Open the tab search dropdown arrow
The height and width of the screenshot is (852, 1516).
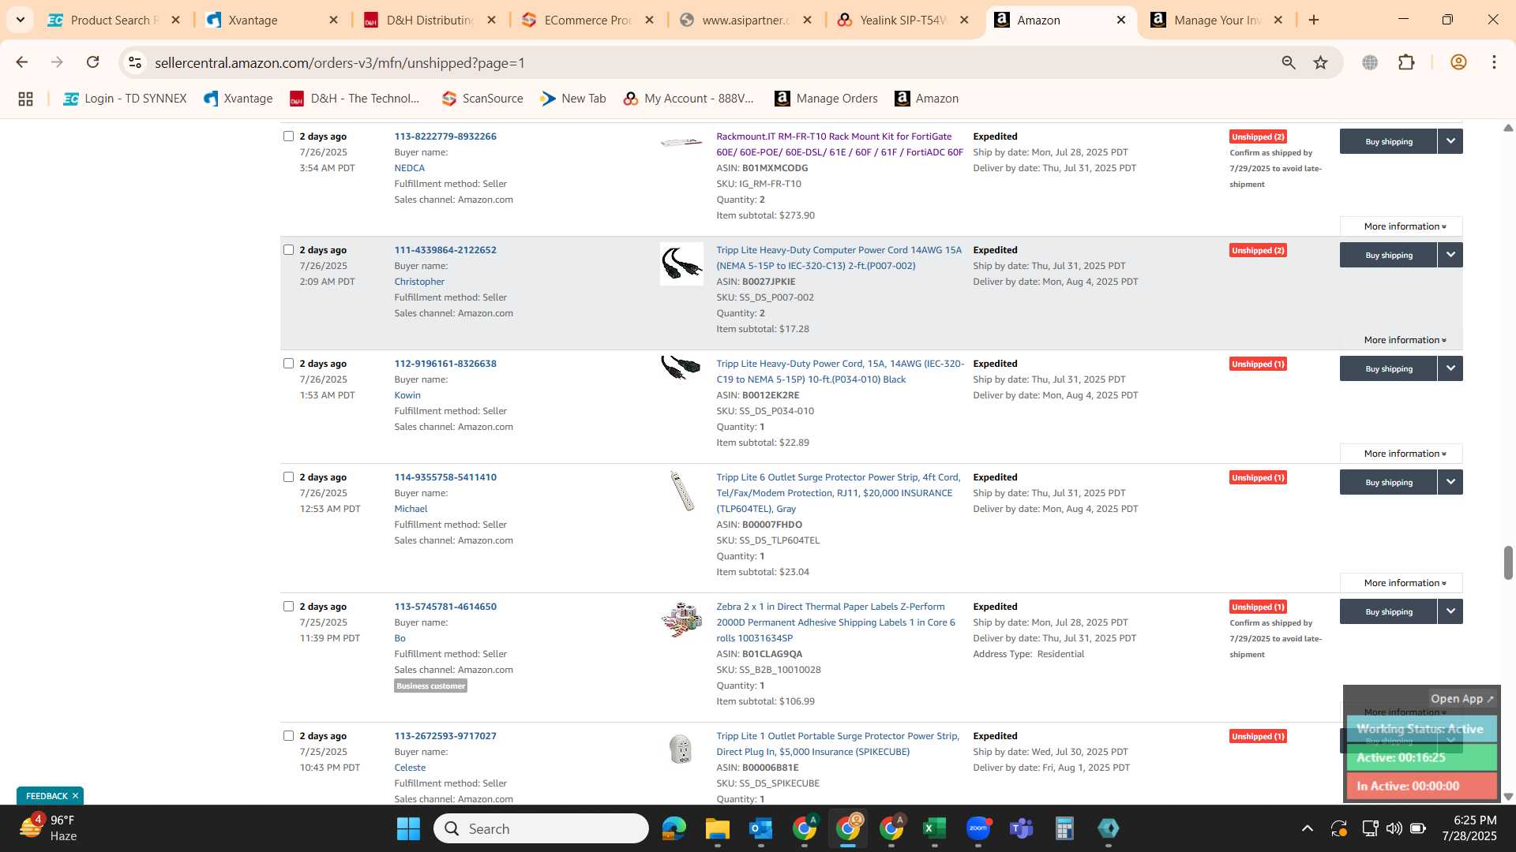click(x=20, y=20)
